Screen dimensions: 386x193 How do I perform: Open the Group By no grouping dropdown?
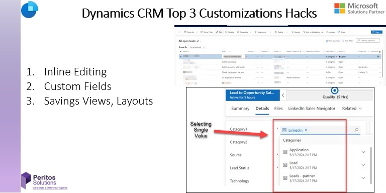click(x=197, y=47)
